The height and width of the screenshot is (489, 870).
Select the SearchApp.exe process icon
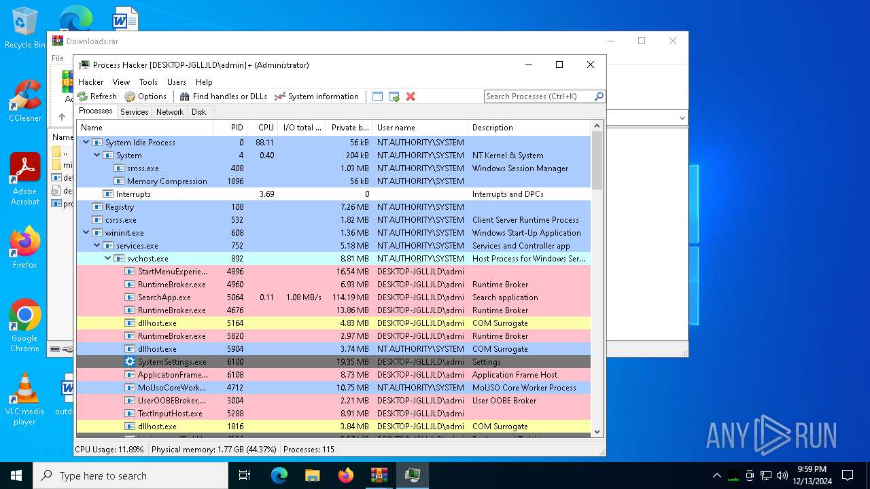pos(130,297)
